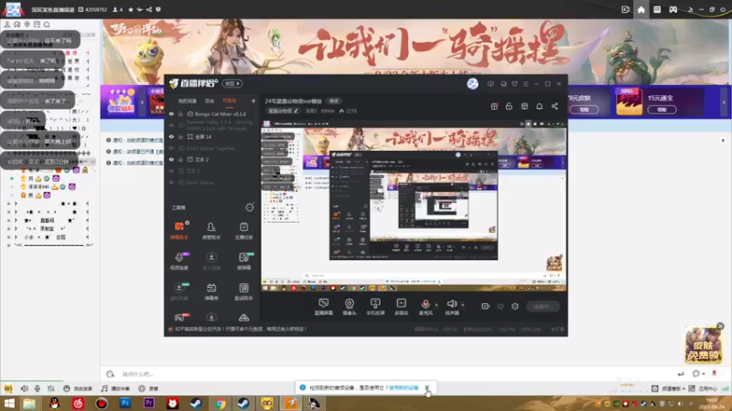
Task: Open the type pill dropdown beside logo
Action: [x=232, y=84]
